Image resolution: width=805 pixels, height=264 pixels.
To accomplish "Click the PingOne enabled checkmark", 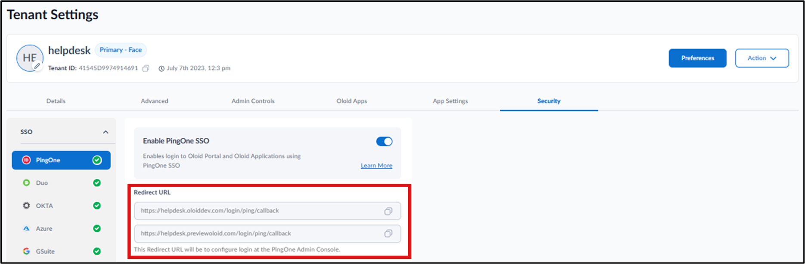I will (x=97, y=160).
